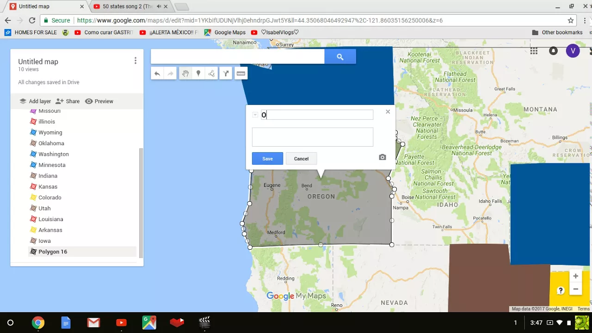Select the Add marker tool
The image size is (592, 333).
198,74
